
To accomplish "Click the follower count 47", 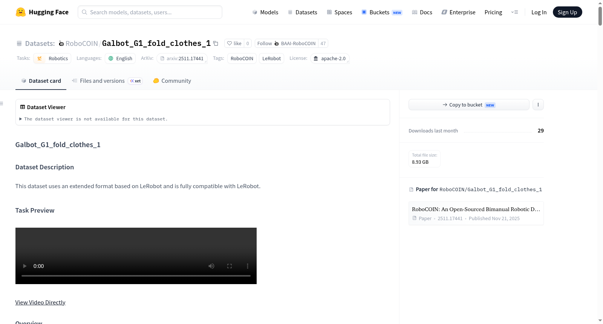I will pyautogui.click(x=323, y=43).
